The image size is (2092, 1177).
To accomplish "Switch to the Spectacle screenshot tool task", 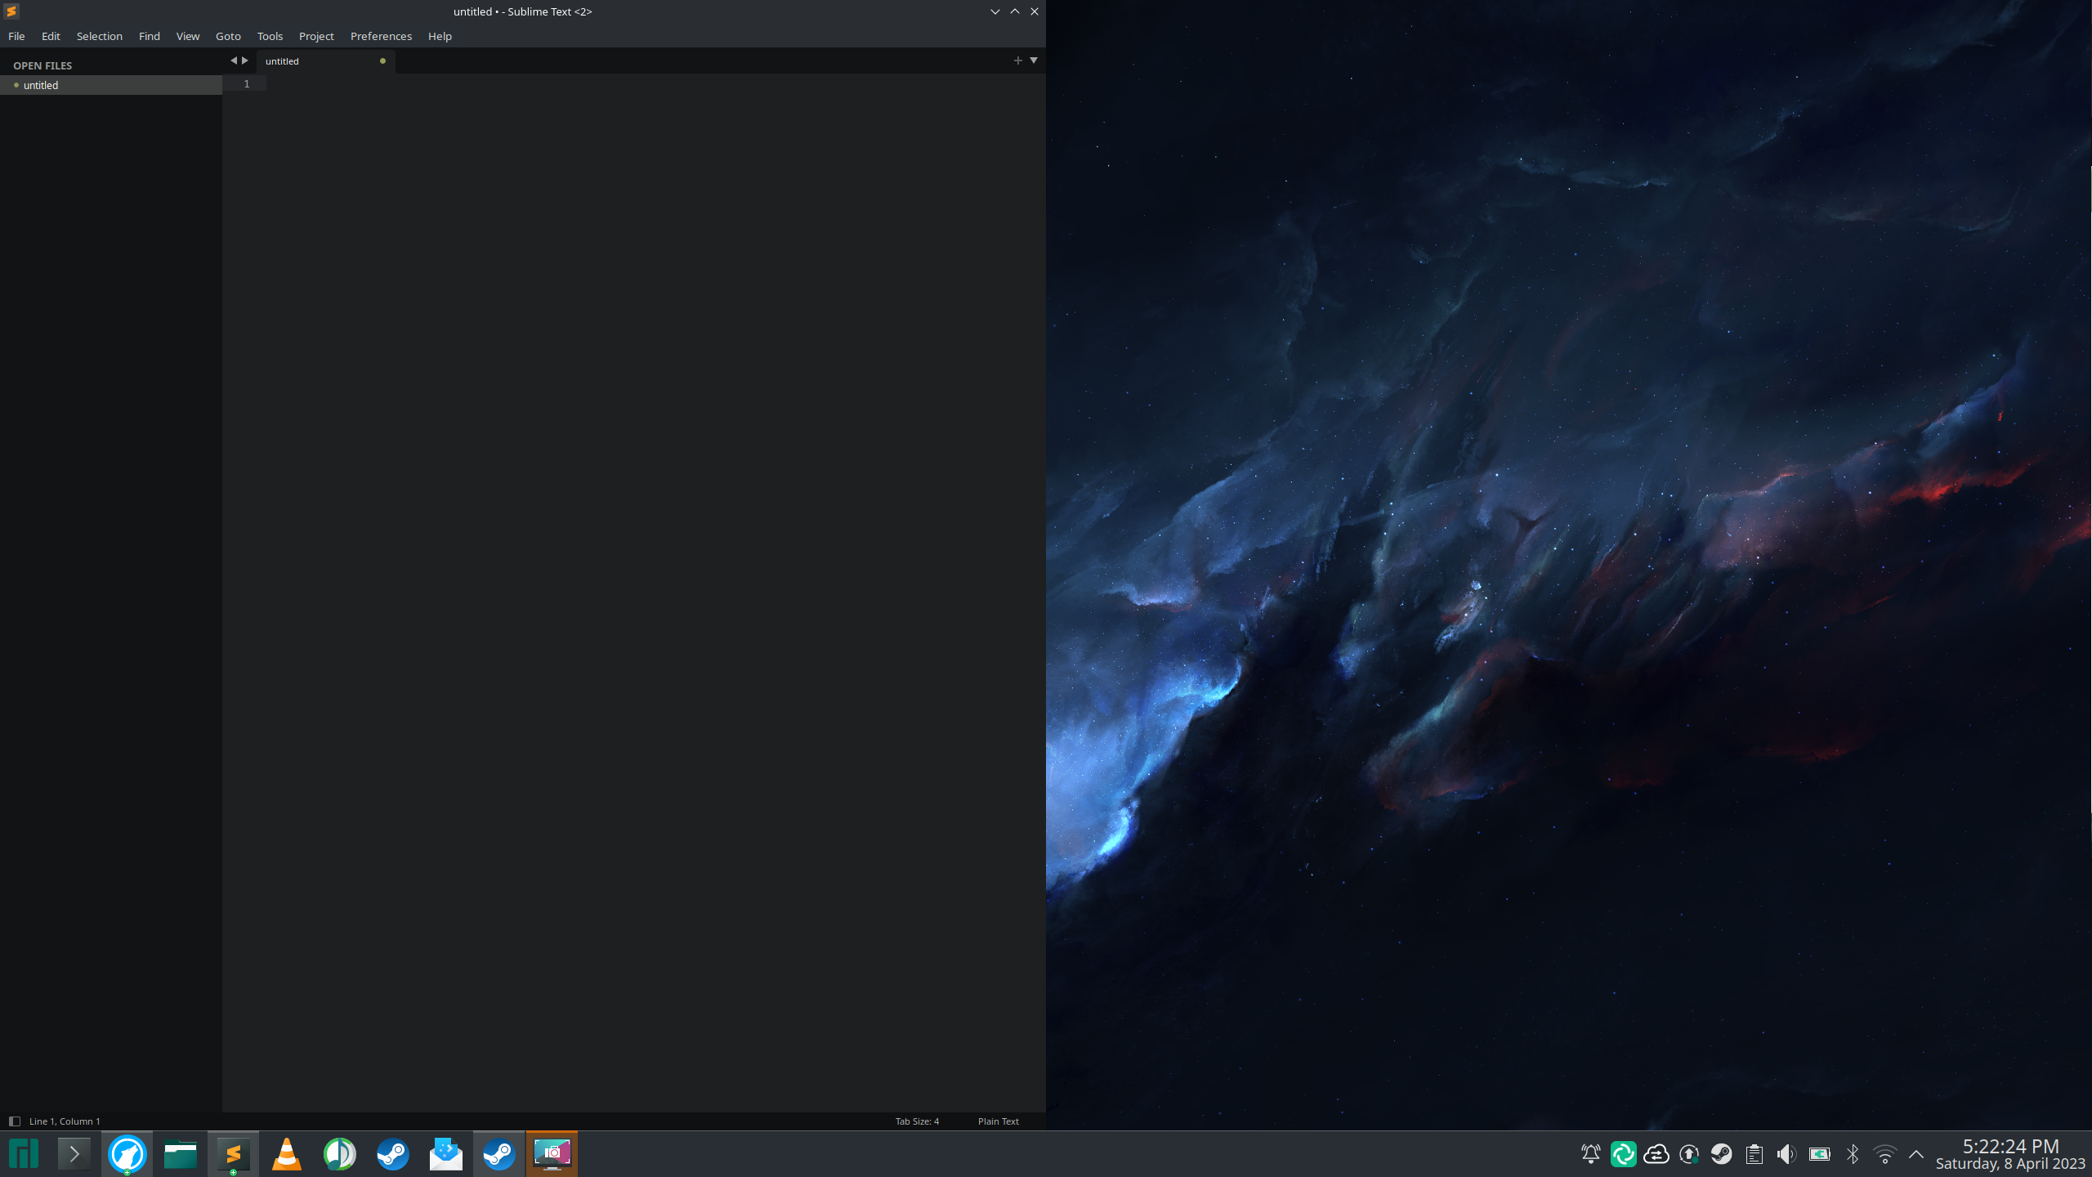I will [552, 1154].
